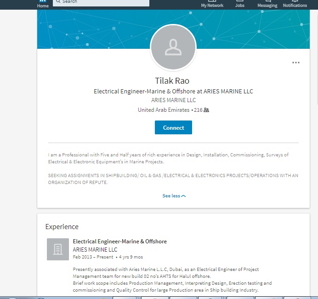Click the headline 'Electrical Engineer-Marine & Offshore at ARIES MARINE LLC'
The height and width of the screenshot is (299, 318).
coord(173,92)
